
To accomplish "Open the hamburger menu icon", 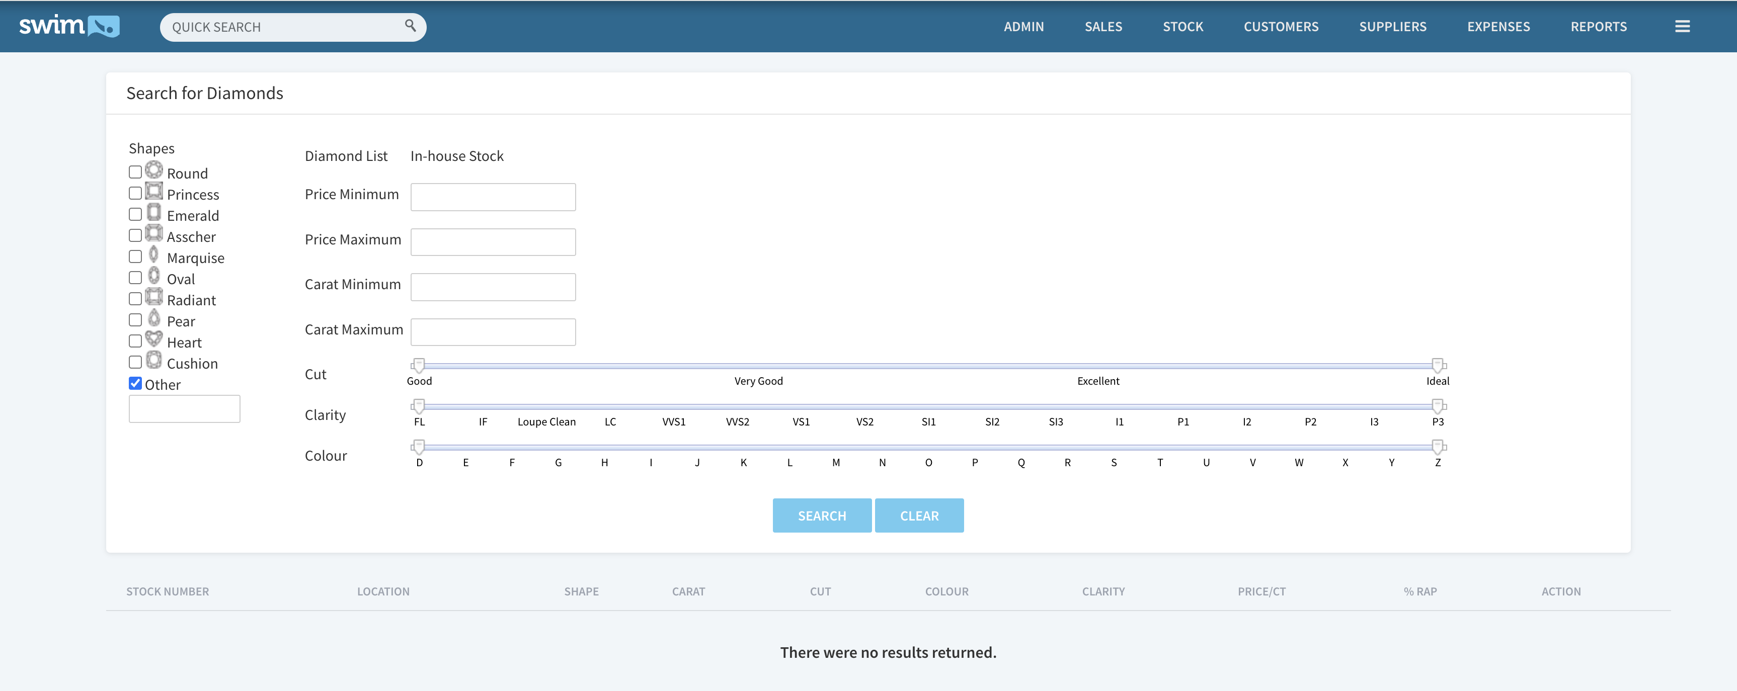I will point(1682,26).
